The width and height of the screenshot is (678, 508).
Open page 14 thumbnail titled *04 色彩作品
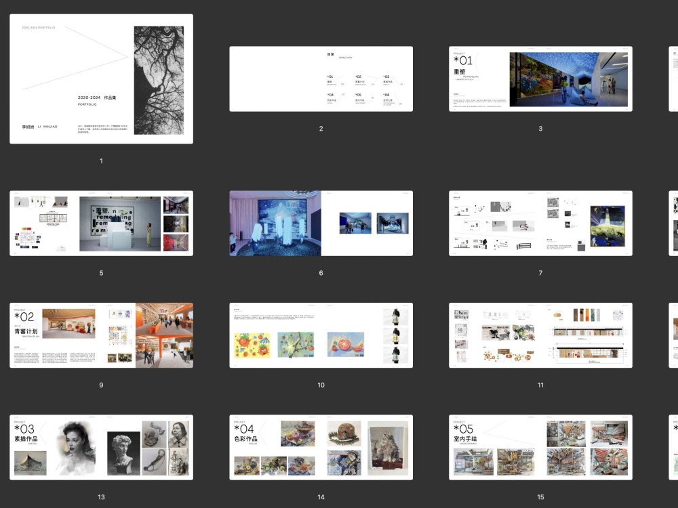[321, 447]
